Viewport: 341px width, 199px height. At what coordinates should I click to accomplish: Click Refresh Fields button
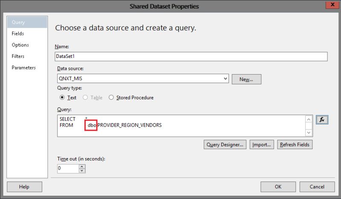pos(295,144)
